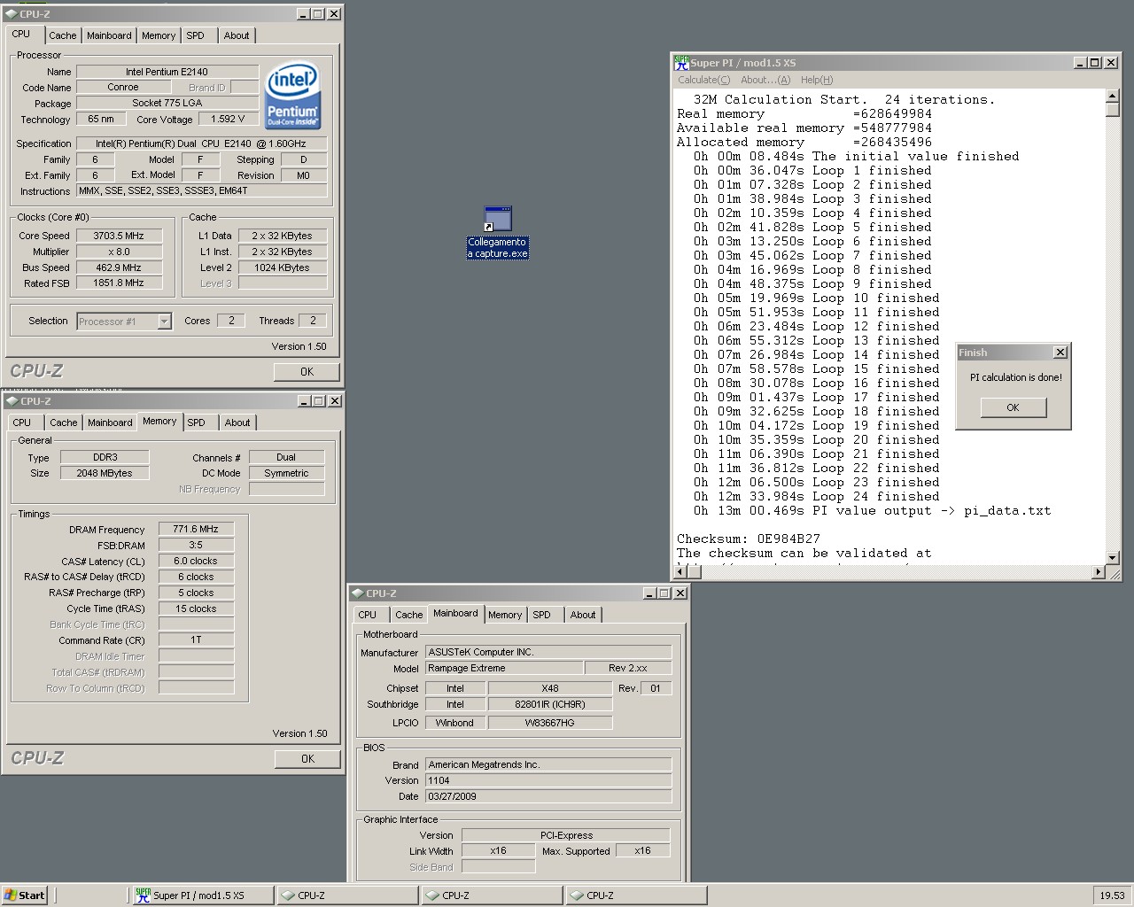Open About tab in top CPU-Z window
The height and width of the screenshot is (907, 1134).
[x=237, y=35]
